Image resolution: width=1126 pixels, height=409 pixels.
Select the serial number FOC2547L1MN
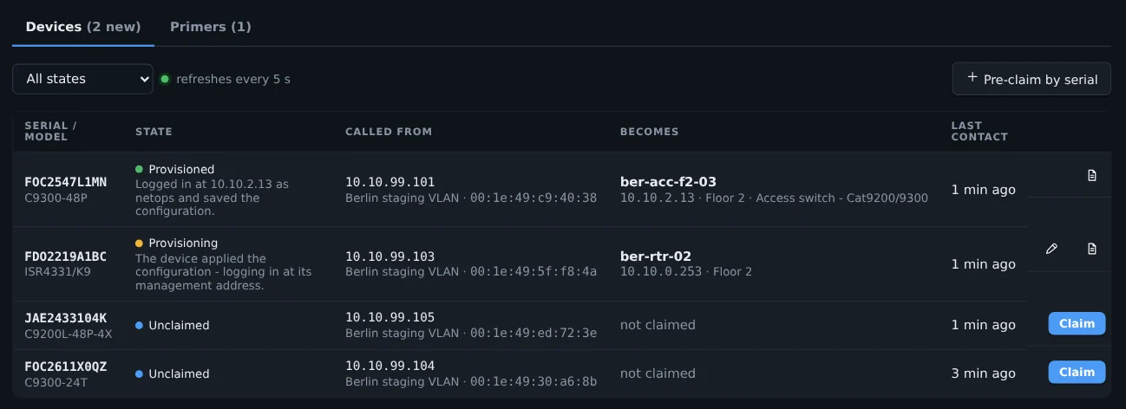tap(66, 182)
